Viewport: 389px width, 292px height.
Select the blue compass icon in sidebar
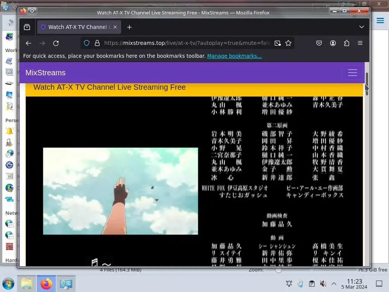pyautogui.click(x=9, y=165)
